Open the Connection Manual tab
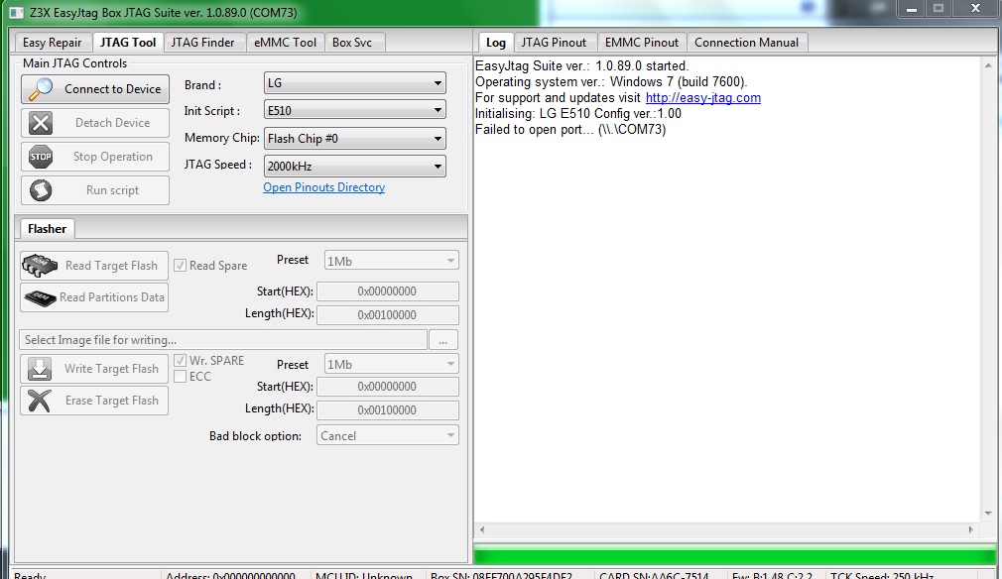This screenshot has width=1002, height=579. (746, 43)
